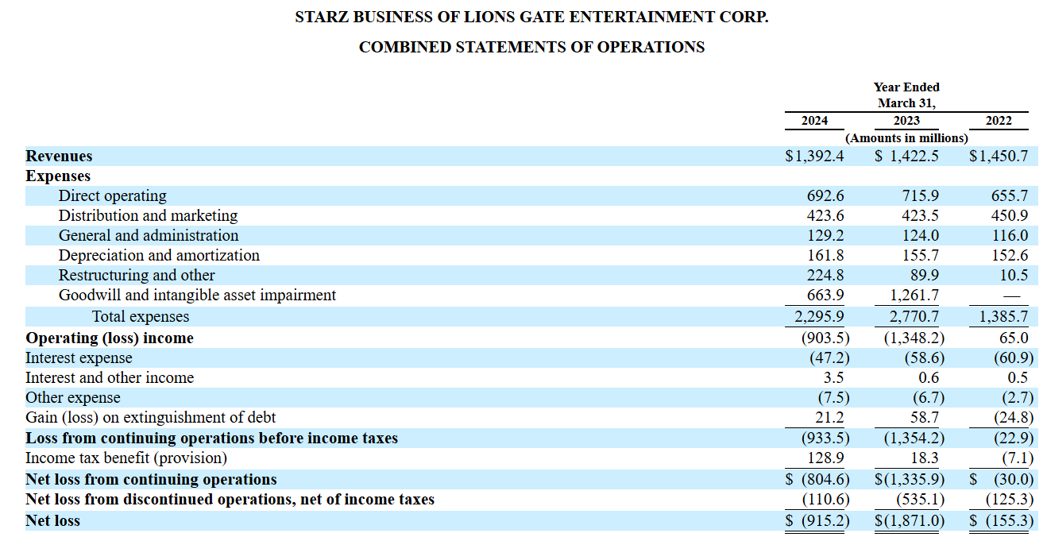This screenshot has width=1047, height=541.
Task: Click the final 'Net loss' row label
Action: point(52,521)
